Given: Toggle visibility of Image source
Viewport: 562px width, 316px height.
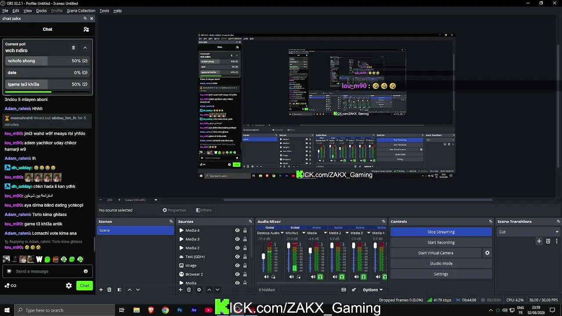Looking at the screenshot, I should point(237,266).
